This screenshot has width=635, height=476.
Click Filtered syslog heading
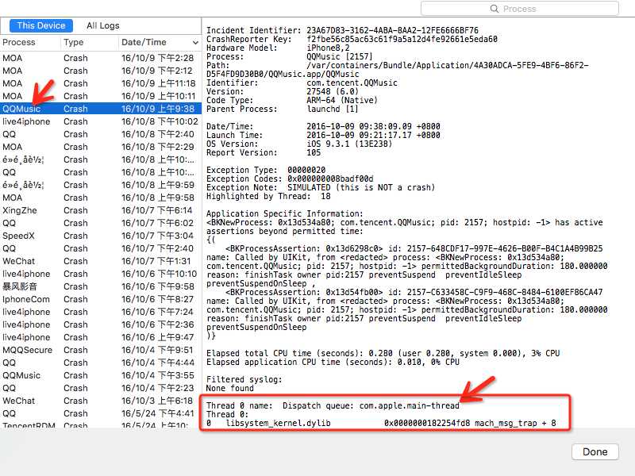[244, 380]
